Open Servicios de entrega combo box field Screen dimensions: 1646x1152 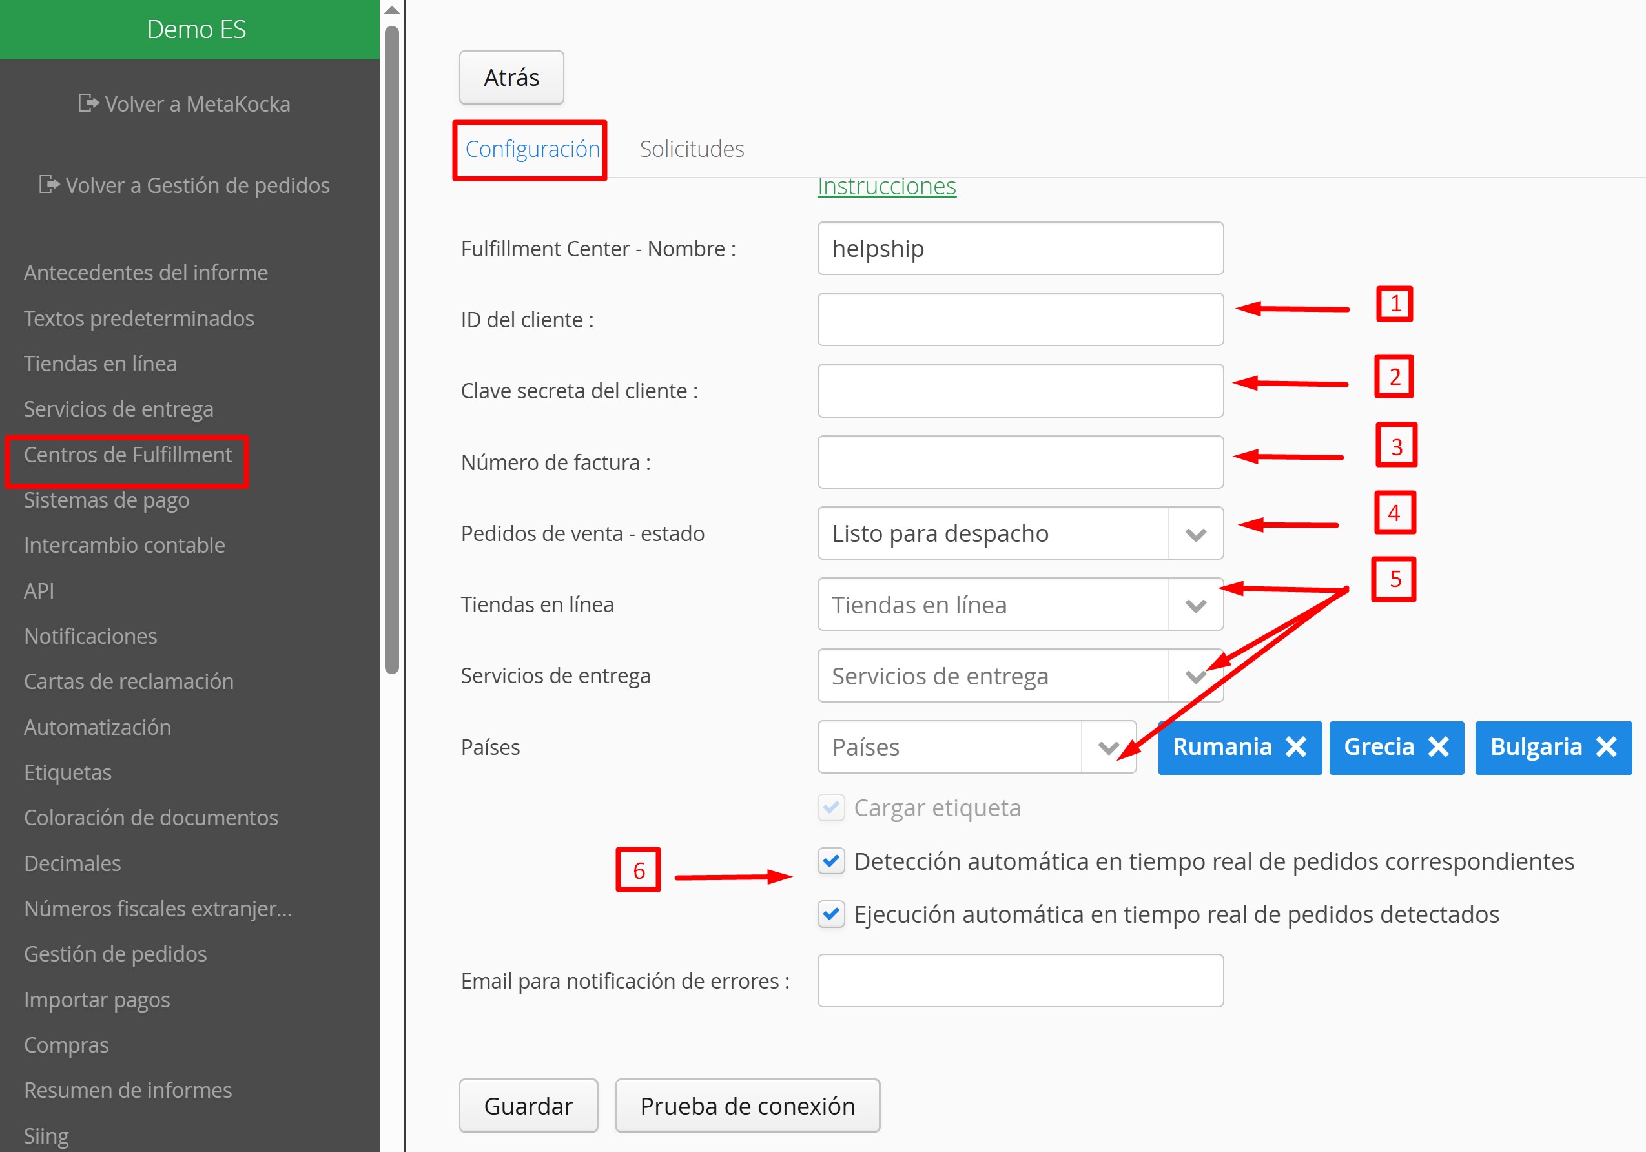[x=1020, y=675]
